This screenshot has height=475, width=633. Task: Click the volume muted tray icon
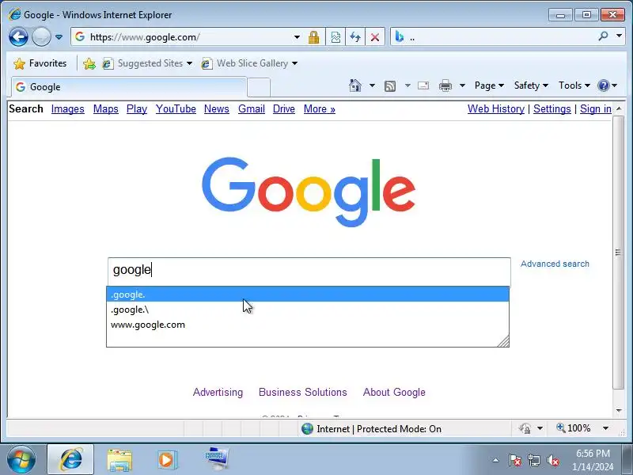point(552,460)
